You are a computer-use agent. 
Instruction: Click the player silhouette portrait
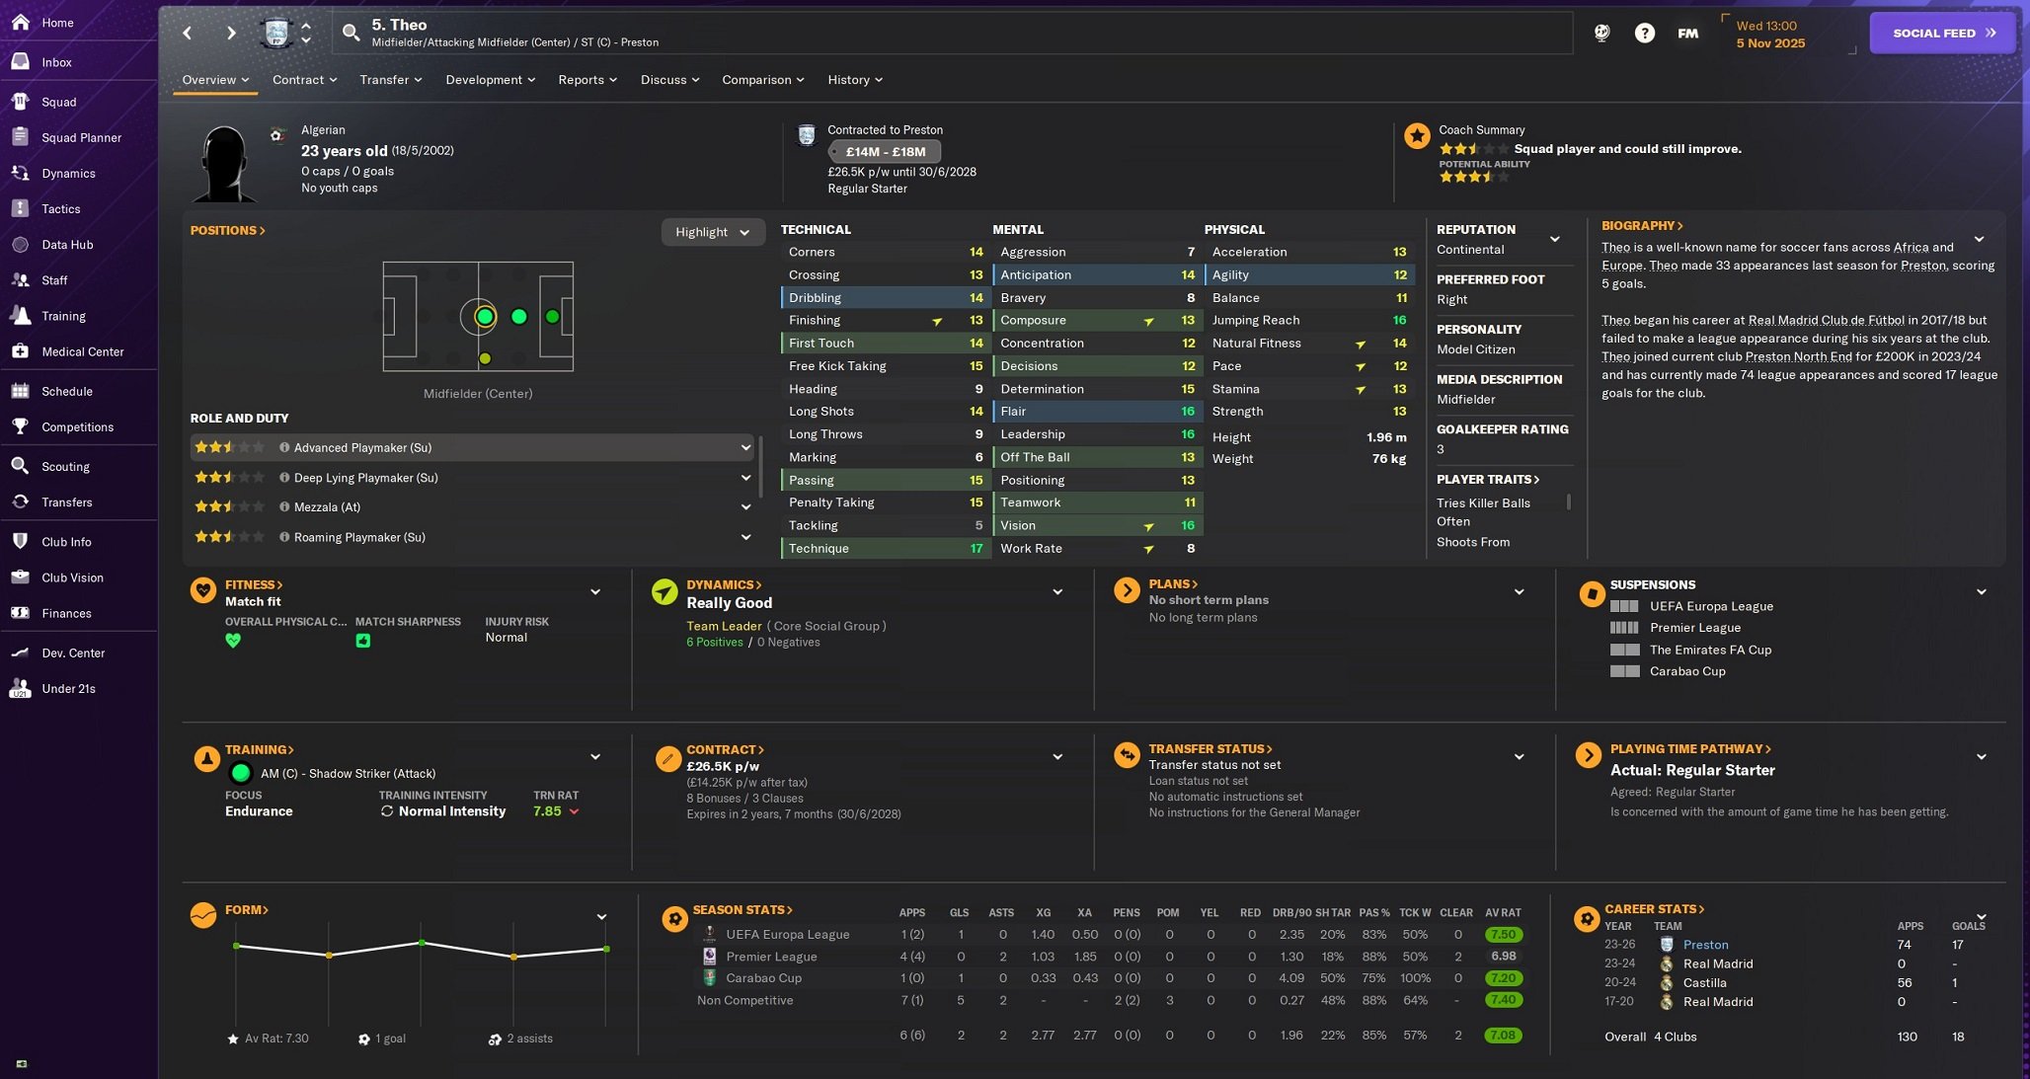[226, 163]
